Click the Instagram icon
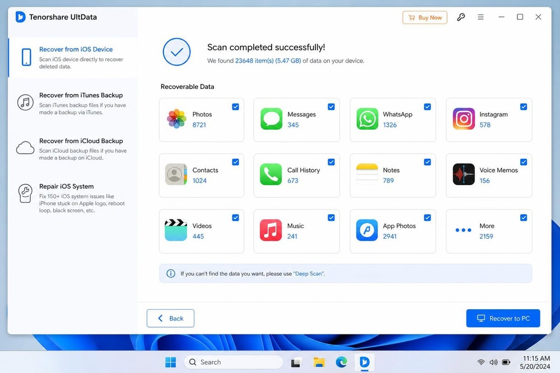 coord(464,119)
